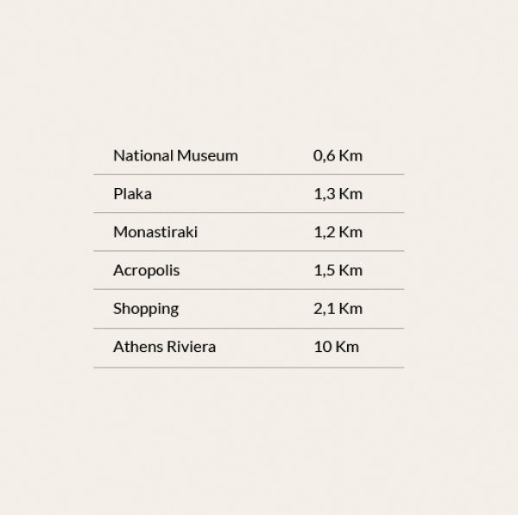Click the word "National" in first row

(x=142, y=156)
